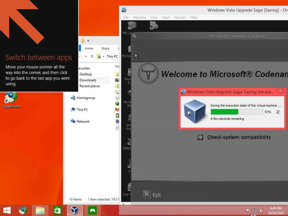Open the VirtualBox View menu
The width and height of the screenshot is (288, 216).
pyautogui.click(x=154, y=17)
